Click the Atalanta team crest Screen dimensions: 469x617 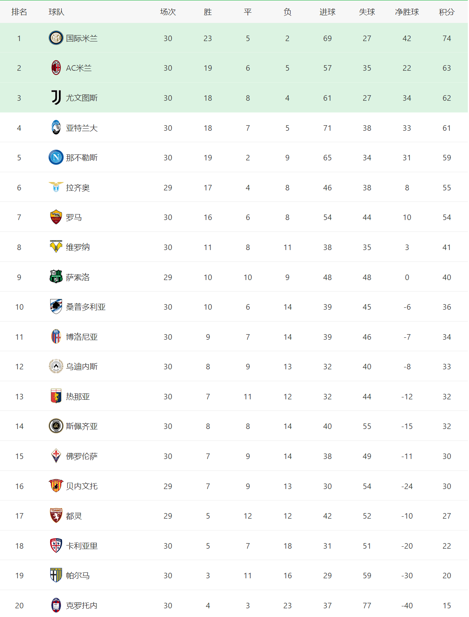[x=56, y=128]
